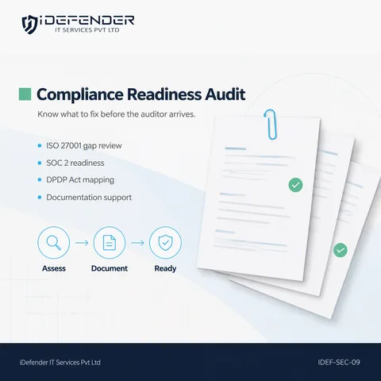Viewport: 381px width, 381px height.
Task: Click the iDEFENDER wordmark in the header
Action: click(87, 21)
